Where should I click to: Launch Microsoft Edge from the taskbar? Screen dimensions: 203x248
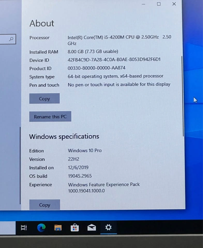(x=41, y=228)
